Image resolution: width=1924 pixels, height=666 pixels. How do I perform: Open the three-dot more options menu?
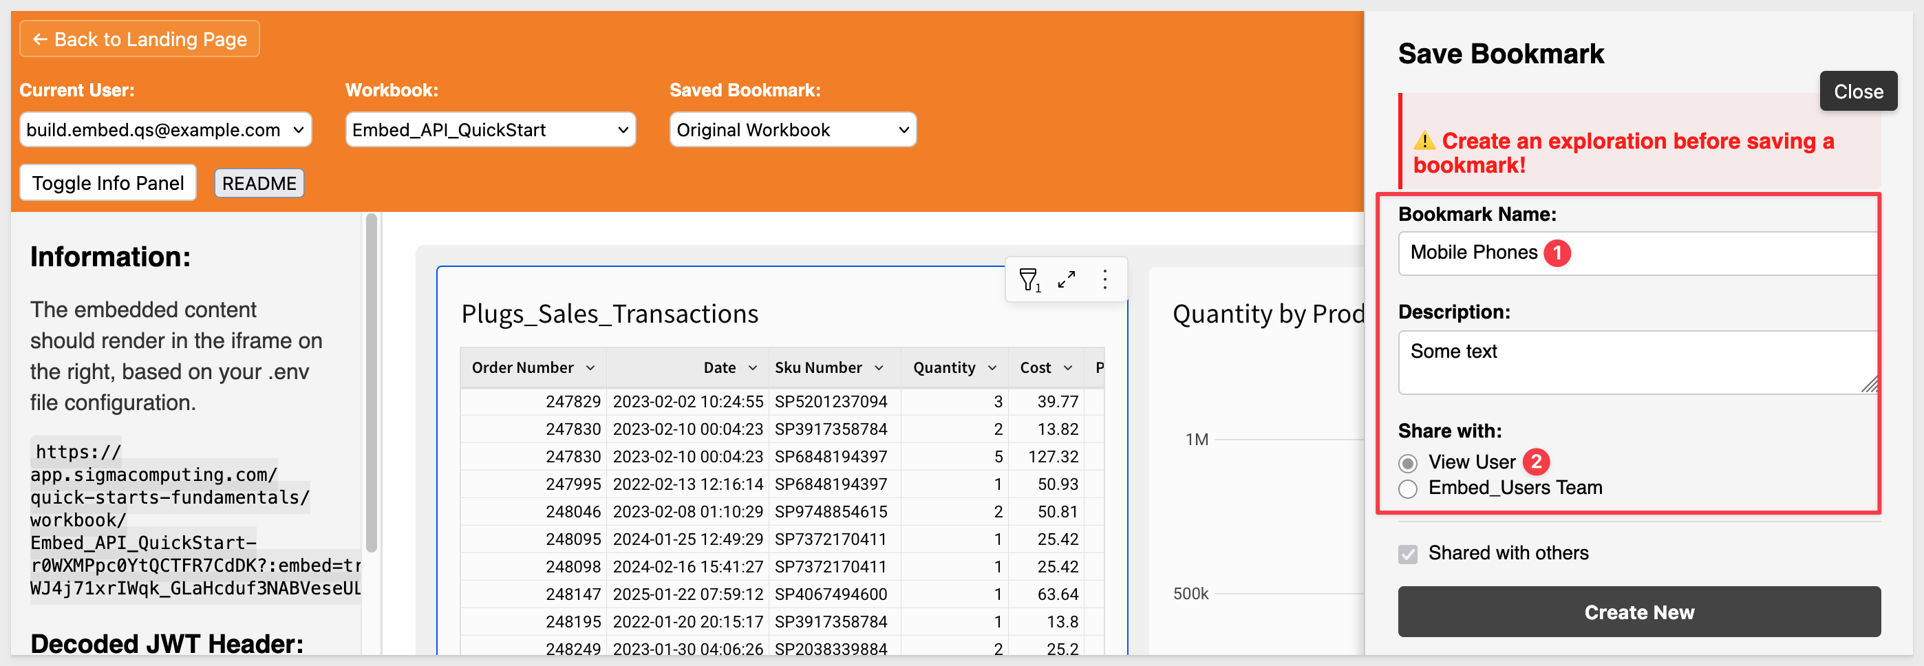1104,279
